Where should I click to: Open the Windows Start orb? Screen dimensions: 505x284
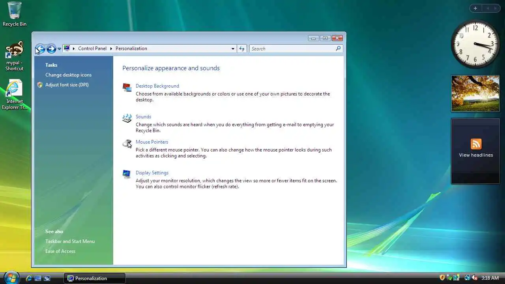coord(11,277)
